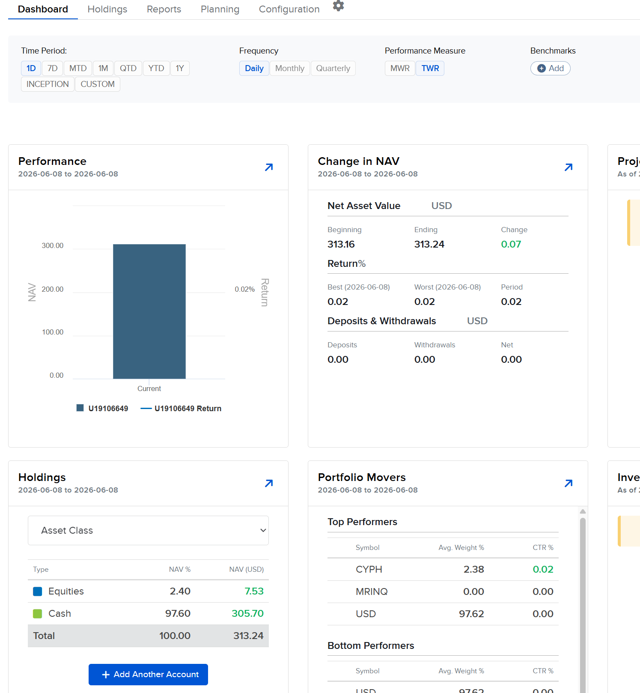Switch to the Holdings tab

107,9
